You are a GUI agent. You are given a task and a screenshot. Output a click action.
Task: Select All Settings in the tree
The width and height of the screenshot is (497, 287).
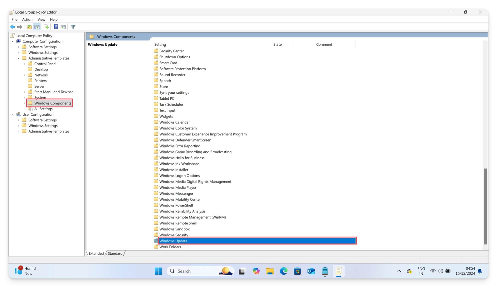click(43, 109)
